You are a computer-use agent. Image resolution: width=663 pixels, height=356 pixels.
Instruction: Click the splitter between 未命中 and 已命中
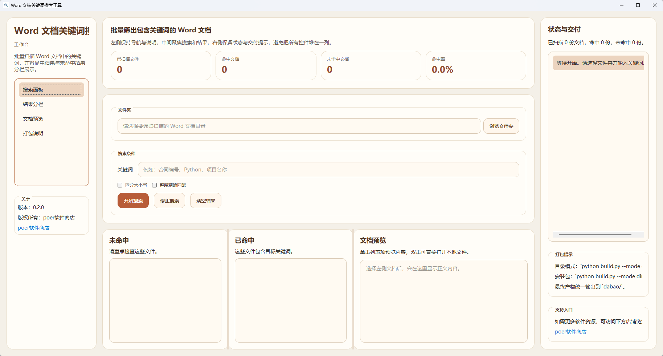(x=228, y=289)
